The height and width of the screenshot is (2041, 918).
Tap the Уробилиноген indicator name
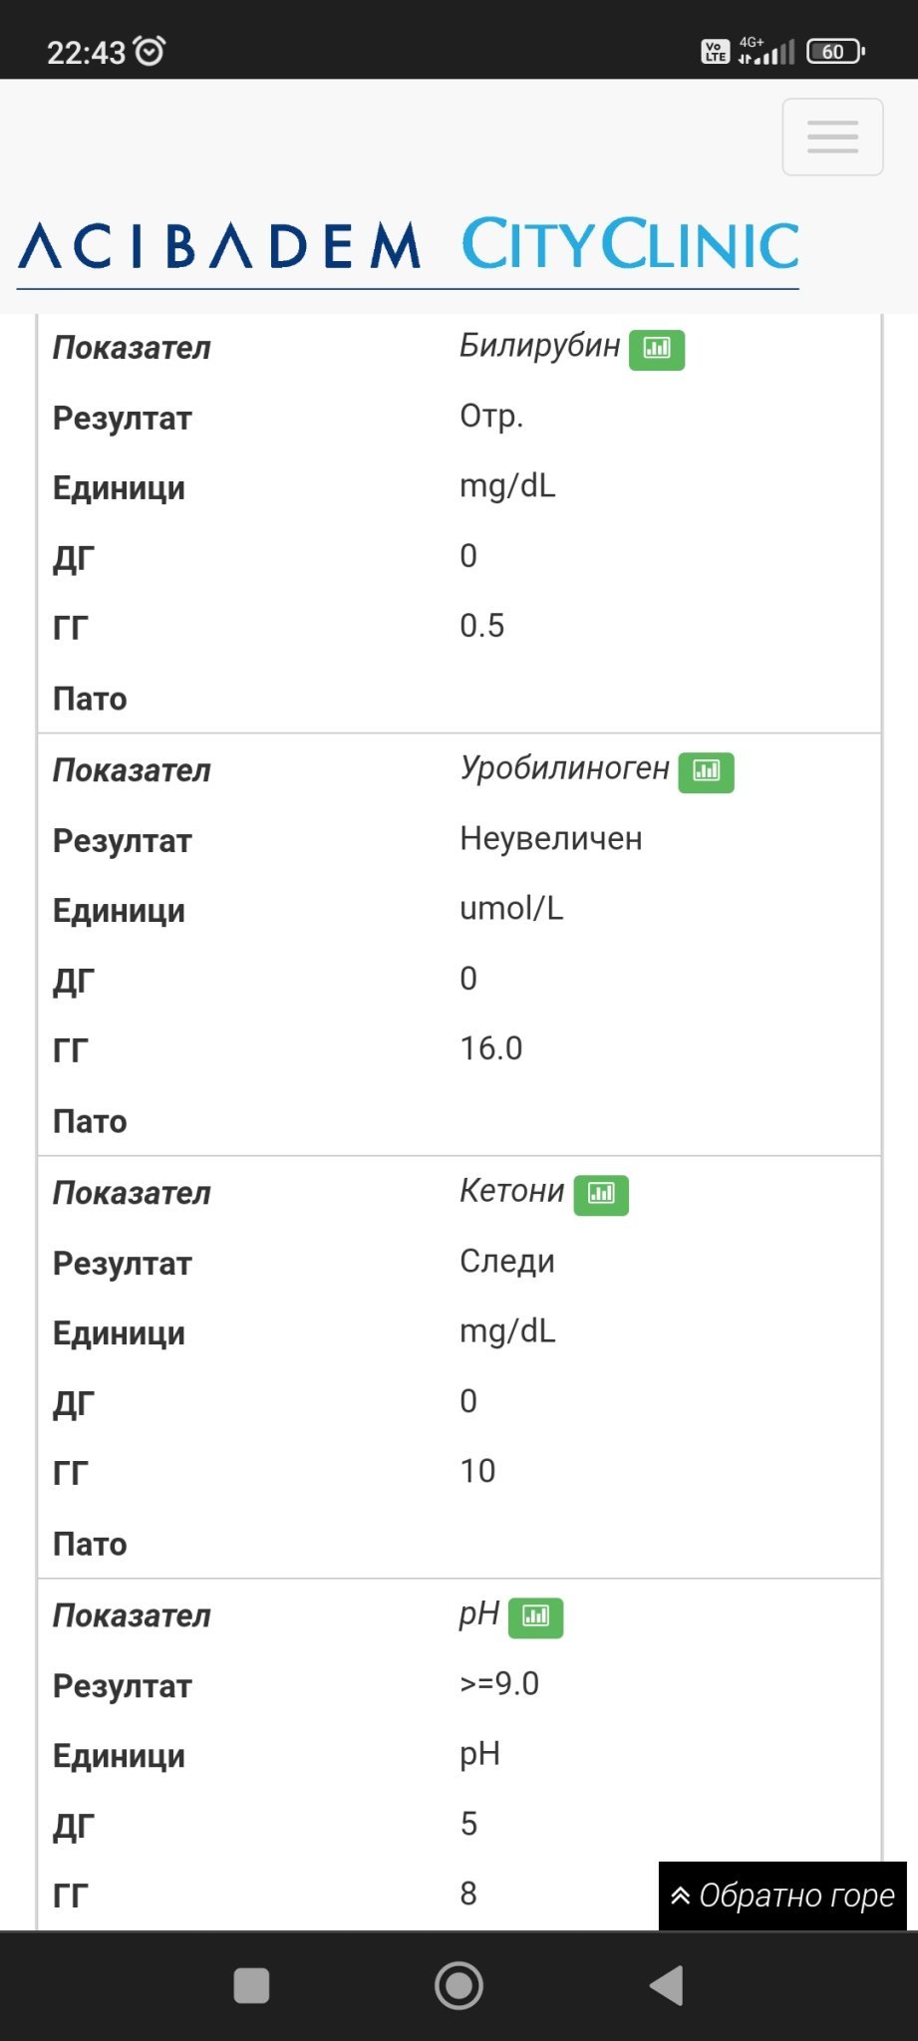click(564, 768)
